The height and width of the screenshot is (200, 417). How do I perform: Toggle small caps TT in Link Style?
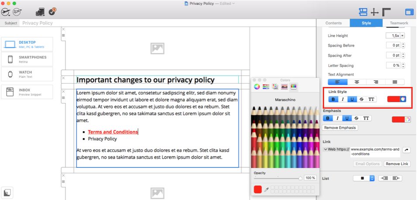(x=372, y=99)
